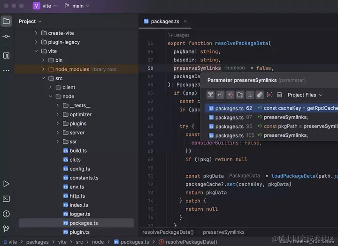Open the Project Files scope dropdown
338x246 pixels.
pyautogui.click(x=305, y=95)
